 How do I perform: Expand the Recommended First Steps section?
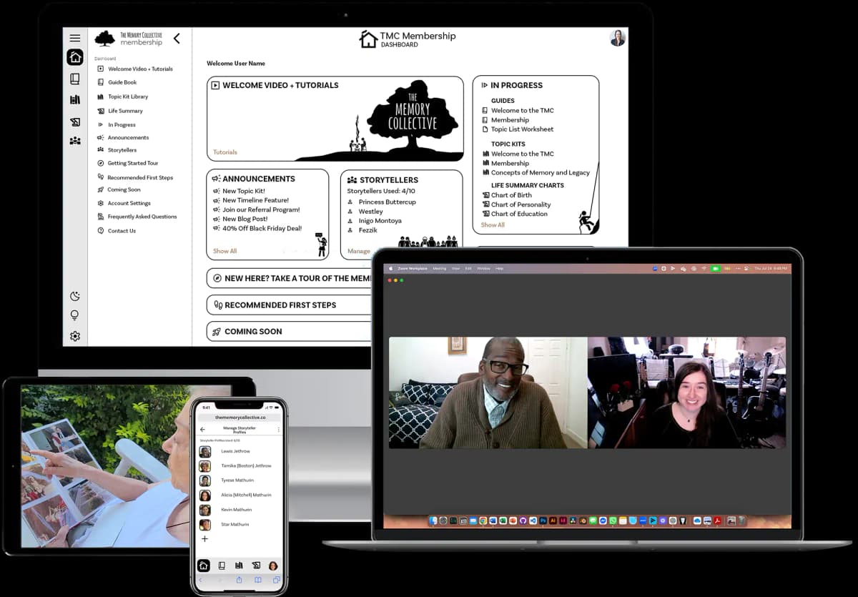coord(280,305)
